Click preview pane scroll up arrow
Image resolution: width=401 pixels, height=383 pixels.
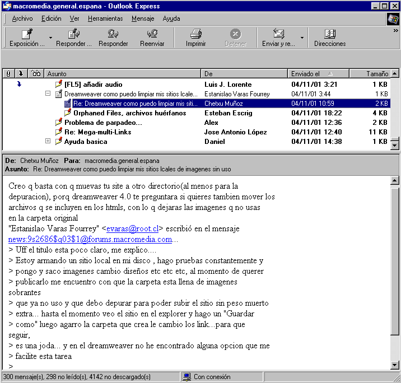[x=395, y=180]
